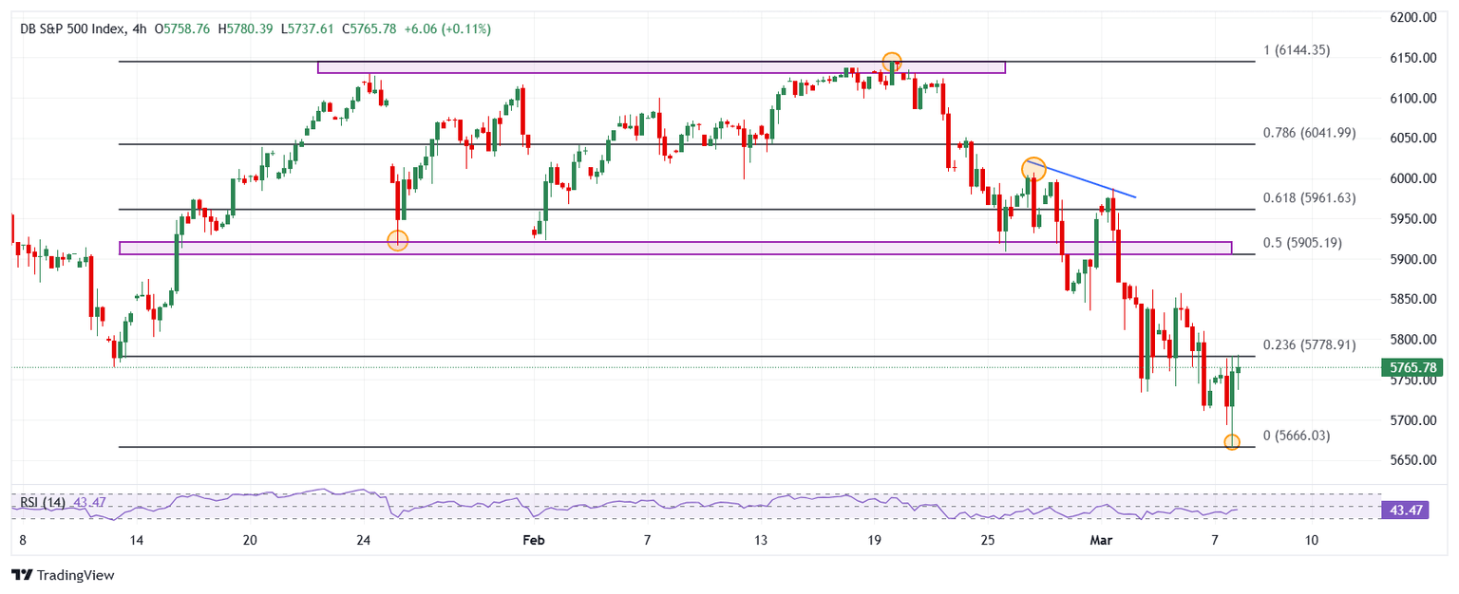
Task: Click the +6.06 (+0.11%) change value
Action: (x=447, y=29)
